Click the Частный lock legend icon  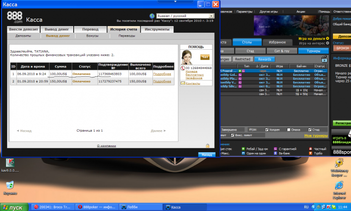(310, 149)
